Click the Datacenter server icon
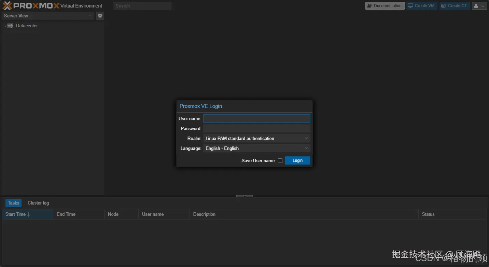489x267 pixels. pos(10,26)
